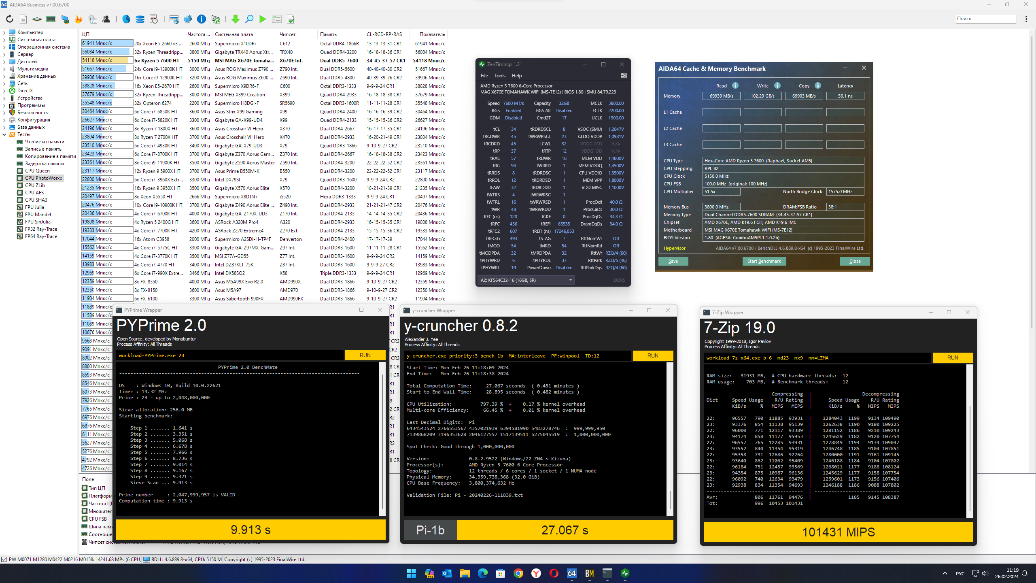Toggle the checkbox in AIDA64 status bar

pyautogui.click(x=4, y=560)
